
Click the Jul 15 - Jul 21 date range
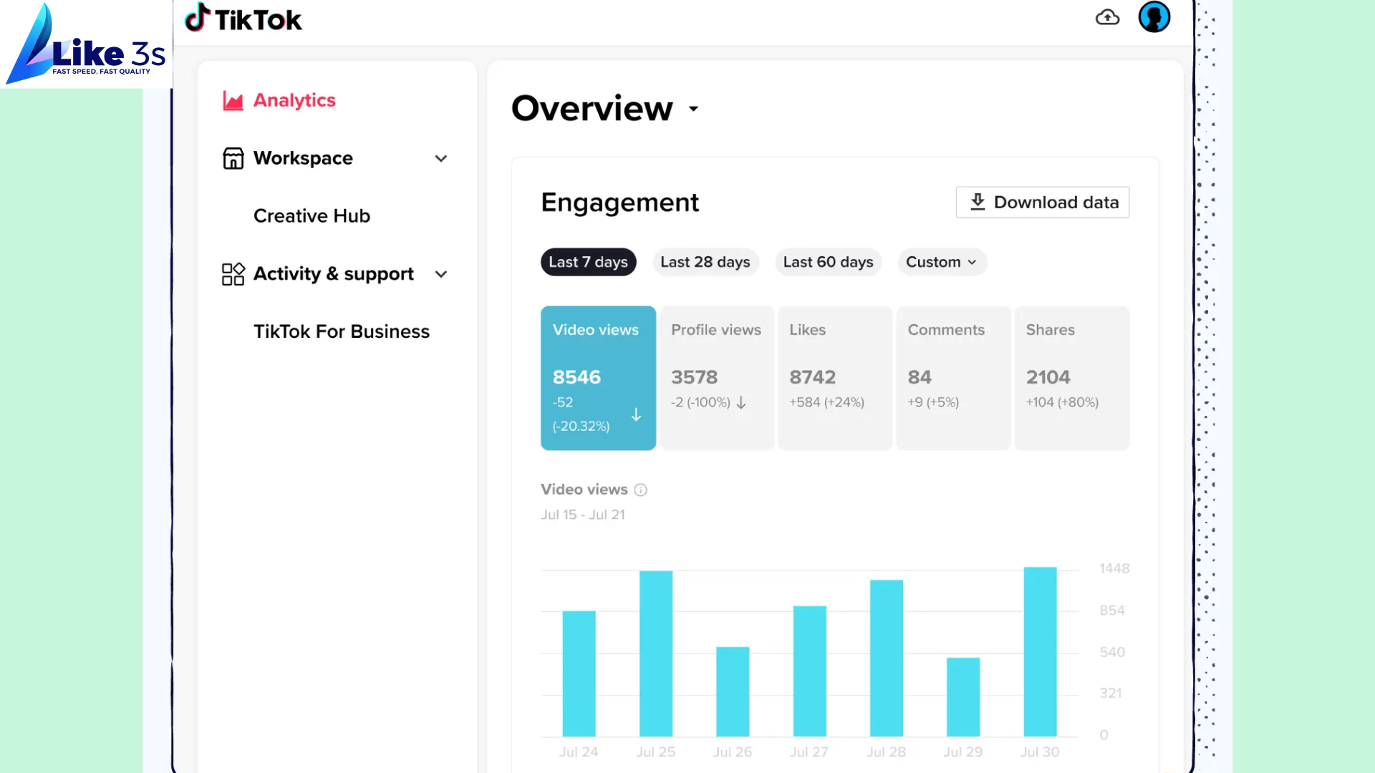(x=582, y=515)
